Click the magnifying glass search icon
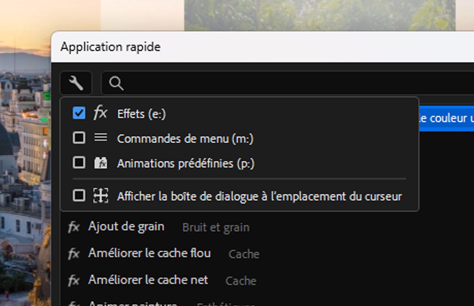 [116, 83]
